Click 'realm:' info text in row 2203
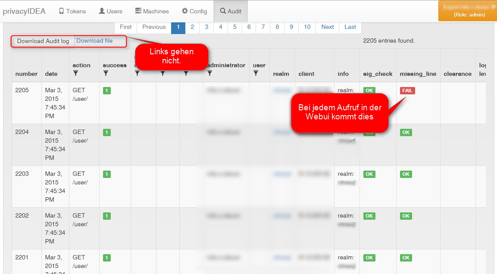Viewport: 497px width, 274px height. pyautogui.click(x=346, y=174)
